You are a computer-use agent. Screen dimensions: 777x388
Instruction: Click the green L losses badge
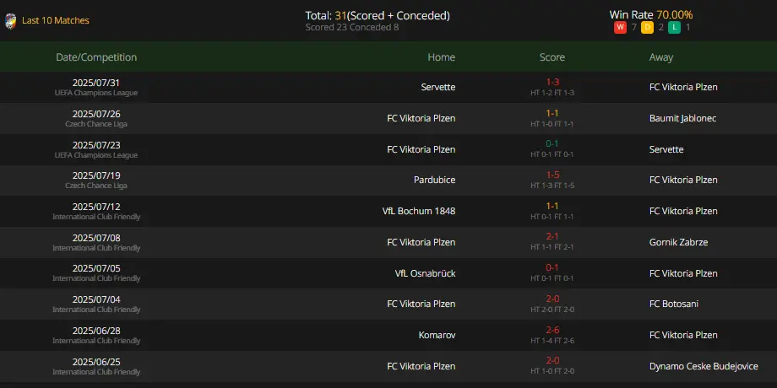coord(674,27)
